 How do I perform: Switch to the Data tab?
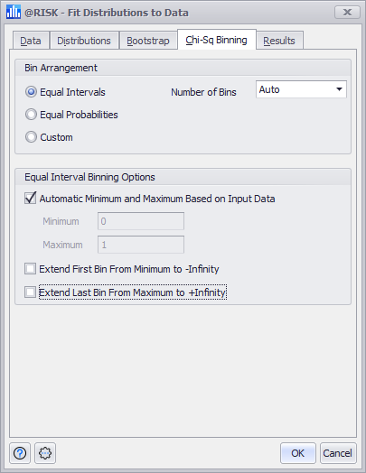[31, 41]
